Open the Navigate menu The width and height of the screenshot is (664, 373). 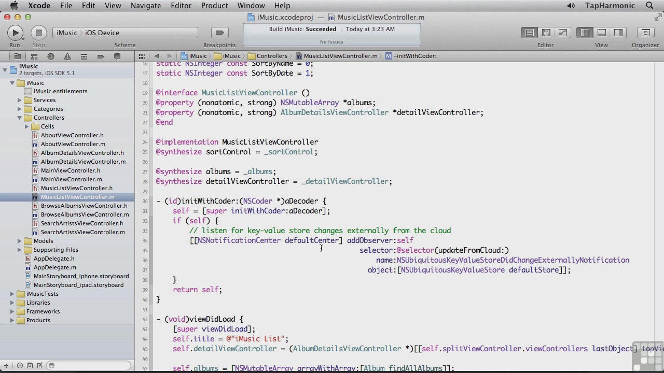(x=146, y=6)
